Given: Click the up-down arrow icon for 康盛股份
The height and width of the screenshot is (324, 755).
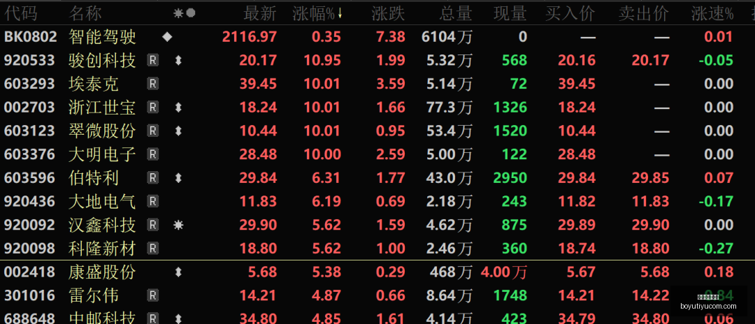Looking at the screenshot, I should click(178, 272).
